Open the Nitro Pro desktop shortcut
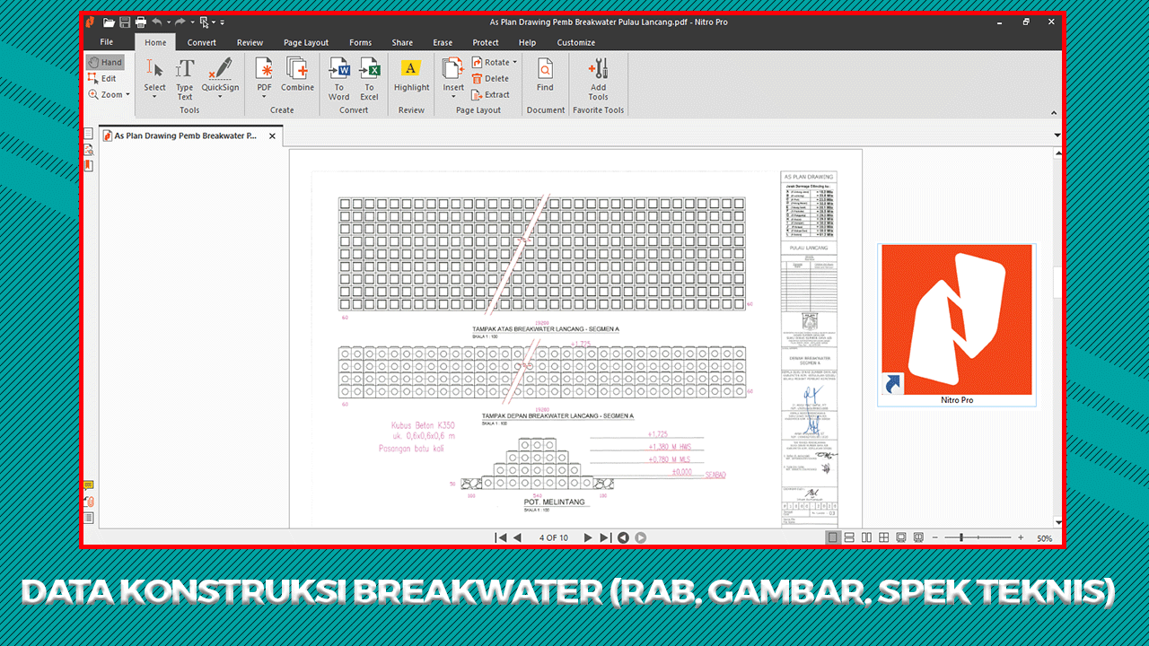Image resolution: width=1149 pixels, height=646 pixels. click(x=956, y=325)
